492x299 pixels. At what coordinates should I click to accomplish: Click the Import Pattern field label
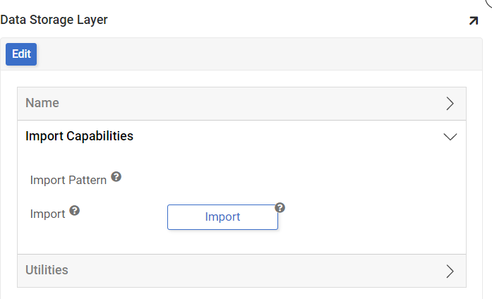point(68,180)
